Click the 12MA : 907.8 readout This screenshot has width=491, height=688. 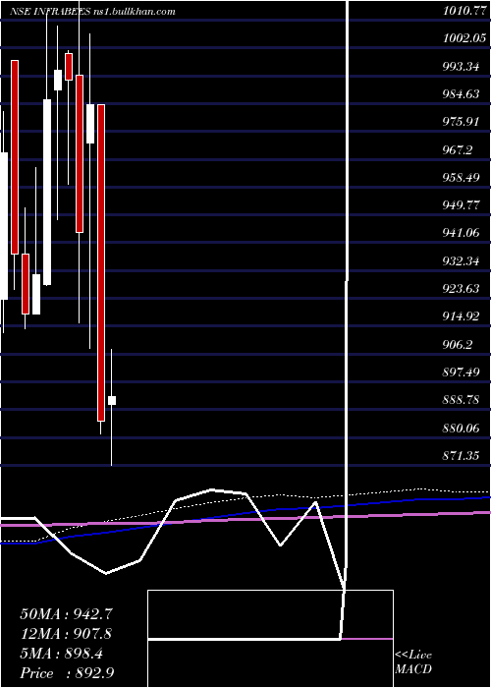(66, 634)
